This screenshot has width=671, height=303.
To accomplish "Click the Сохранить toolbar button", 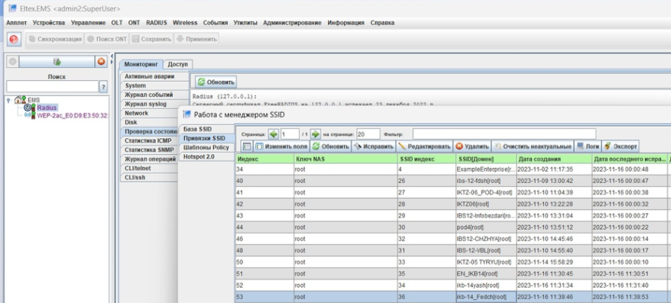I will [x=151, y=39].
